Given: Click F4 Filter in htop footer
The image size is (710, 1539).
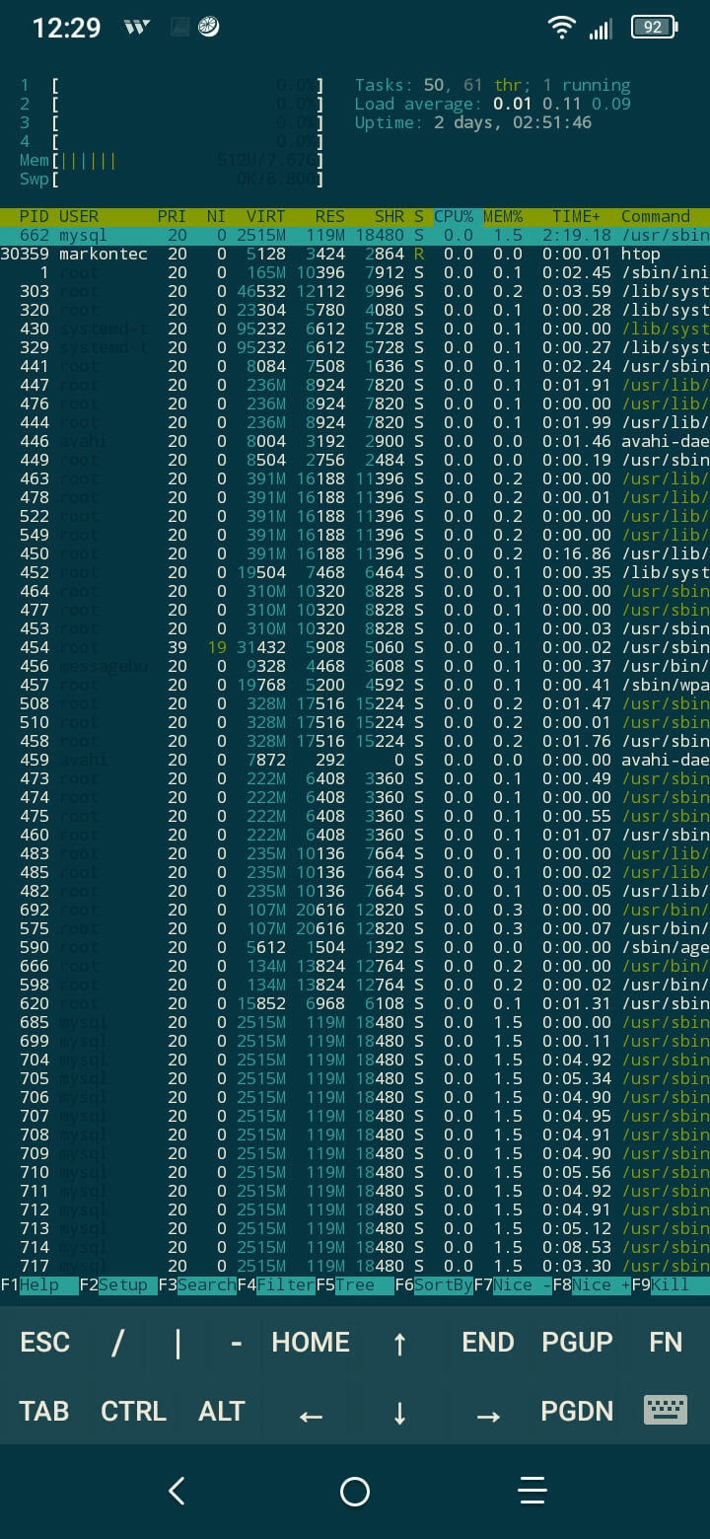Looking at the screenshot, I should click(276, 1285).
